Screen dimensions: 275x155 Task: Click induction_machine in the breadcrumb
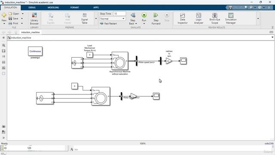pos(21,37)
